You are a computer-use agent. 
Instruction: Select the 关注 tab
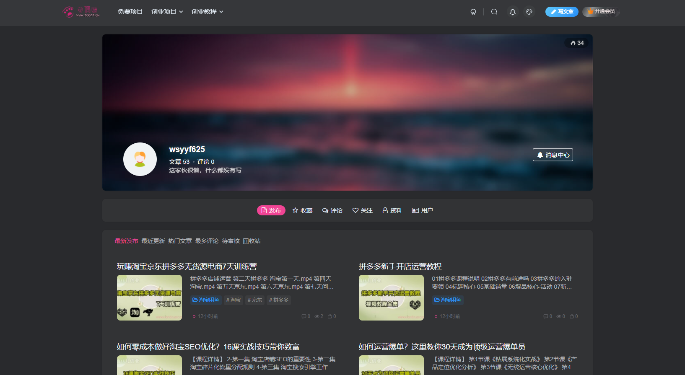click(x=363, y=210)
